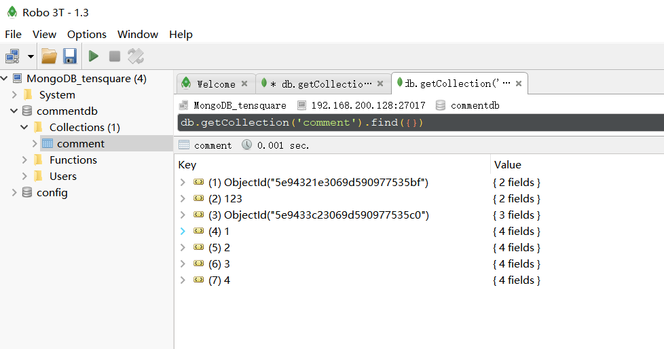Select the Collections (1) folder
The width and height of the screenshot is (664, 349).
85,127
